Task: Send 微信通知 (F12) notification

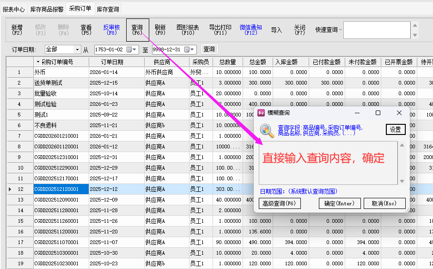Action: tap(250, 30)
